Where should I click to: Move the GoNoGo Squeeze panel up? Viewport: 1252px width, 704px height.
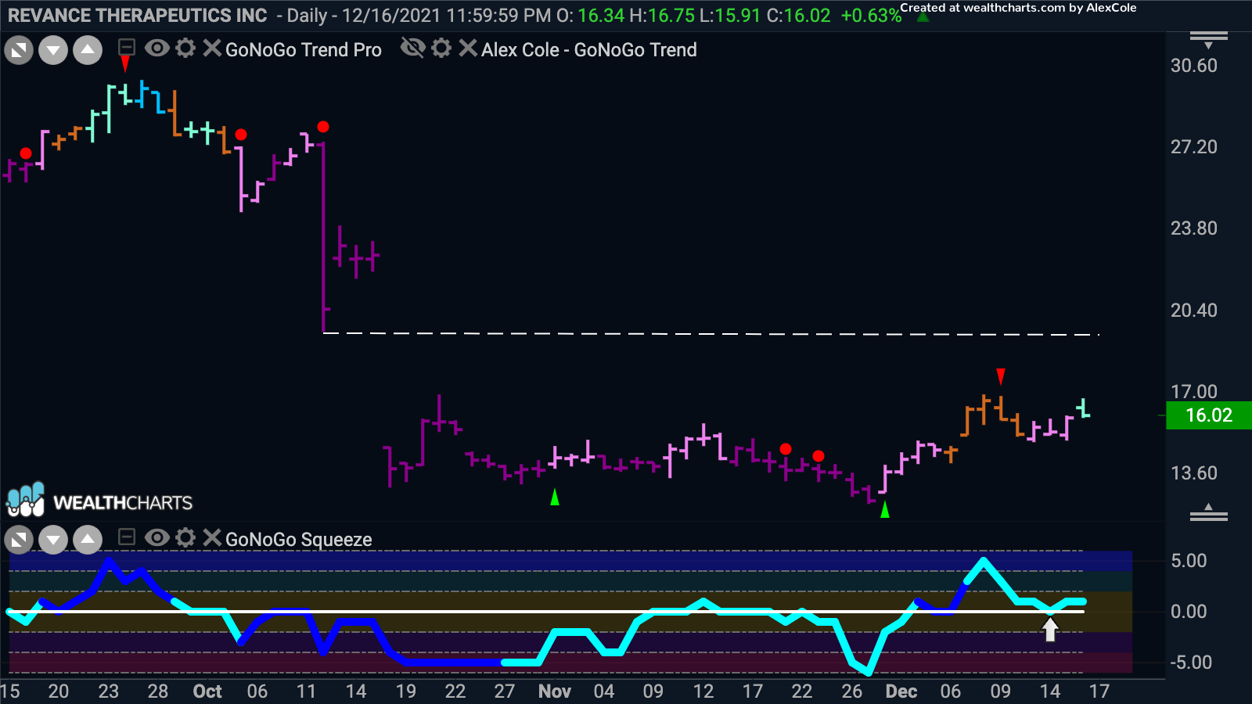click(x=88, y=540)
